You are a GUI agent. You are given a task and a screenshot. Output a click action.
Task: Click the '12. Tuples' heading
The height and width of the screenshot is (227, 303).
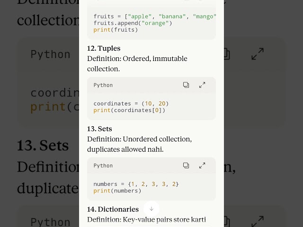tap(104, 48)
